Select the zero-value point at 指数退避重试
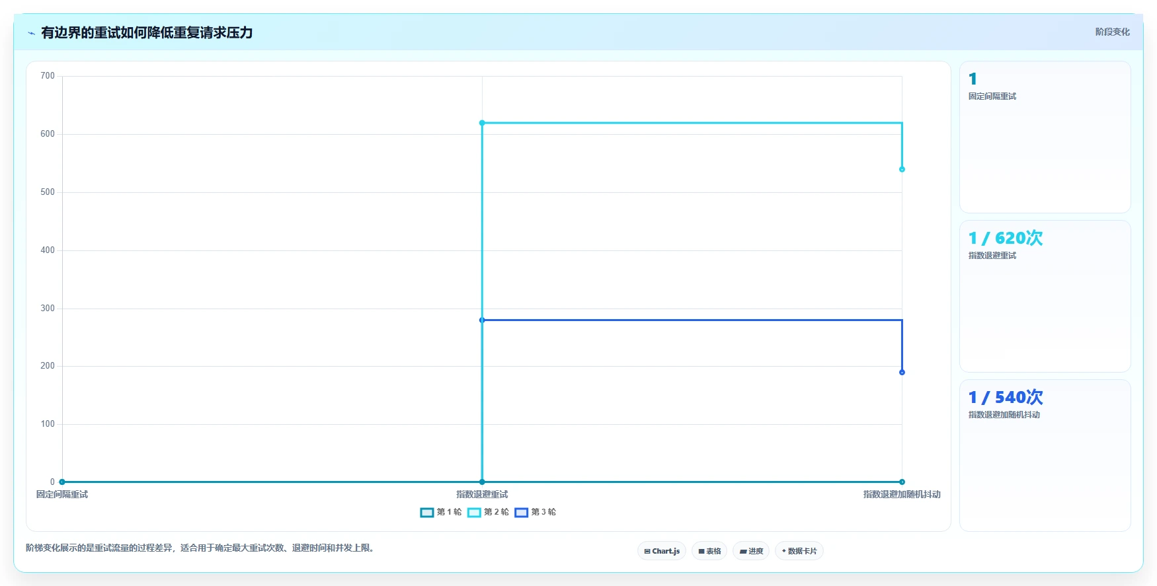Screen dimensions: 1157x586 [482, 482]
